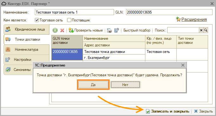The width and height of the screenshot is (216, 116).
Task: Close the 1С:Предприятие dialog
Action: coord(183,65)
